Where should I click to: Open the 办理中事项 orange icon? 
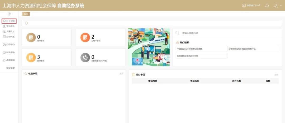tap(85, 37)
